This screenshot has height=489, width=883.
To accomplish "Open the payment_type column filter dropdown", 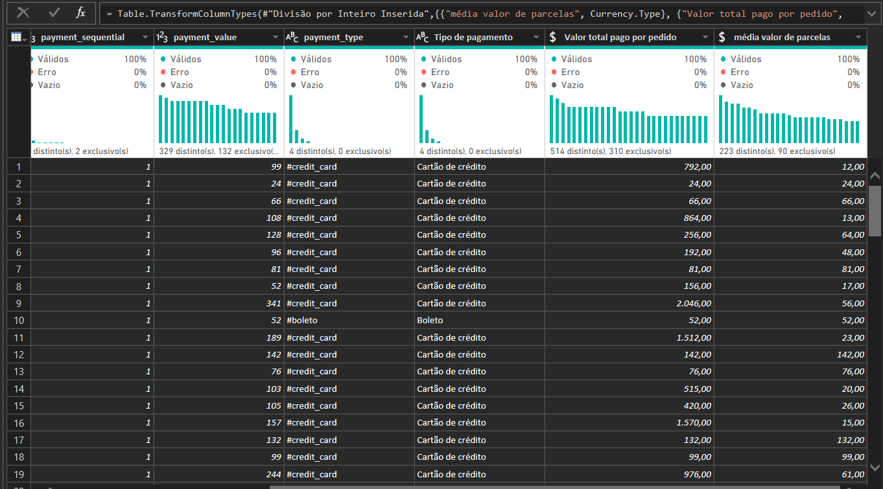I will click(406, 38).
